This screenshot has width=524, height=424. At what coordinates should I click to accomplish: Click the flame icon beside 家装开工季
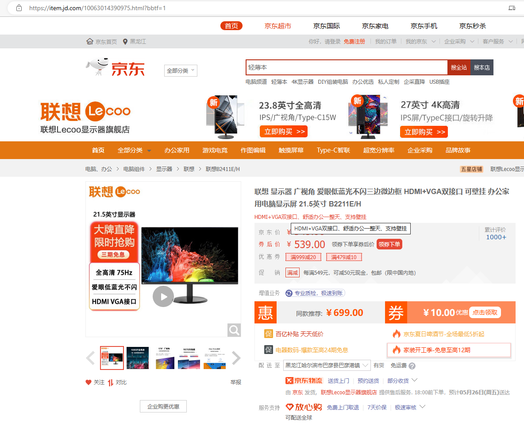(x=397, y=350)
